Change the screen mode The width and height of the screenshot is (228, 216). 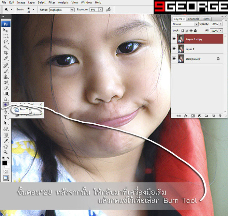tap(6, 178)
